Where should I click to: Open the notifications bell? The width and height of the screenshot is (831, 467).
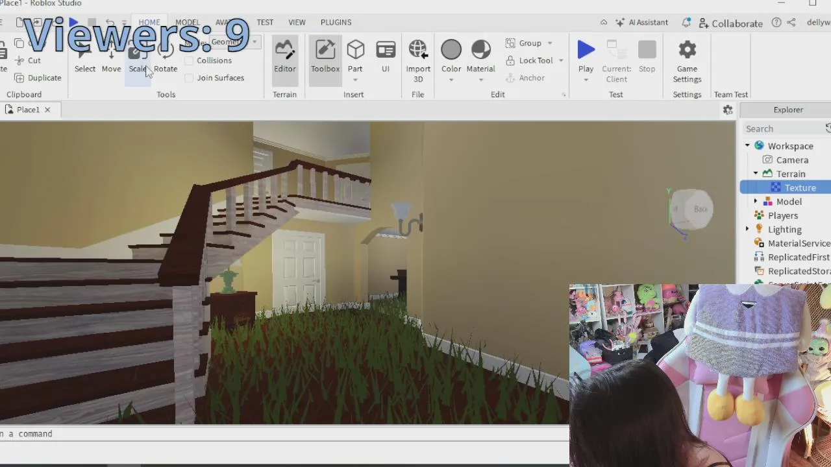(x=686, y=22)
